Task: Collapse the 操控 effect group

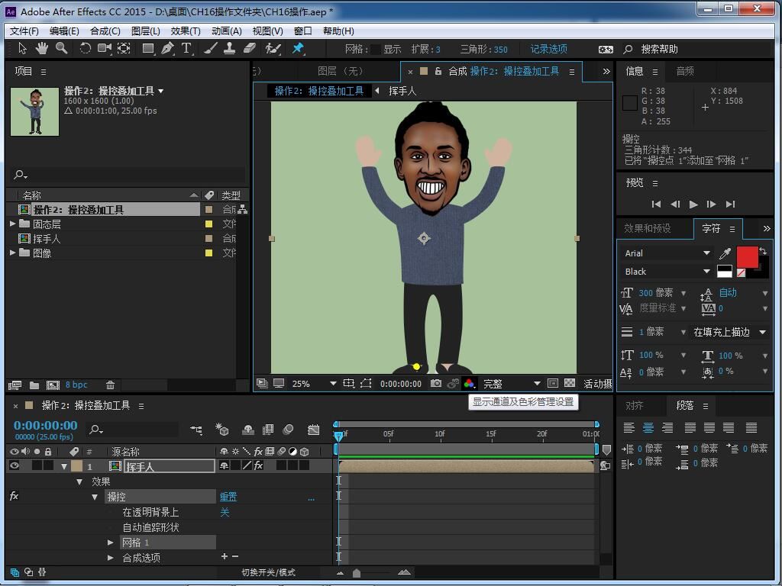Action: click(94, 497)
